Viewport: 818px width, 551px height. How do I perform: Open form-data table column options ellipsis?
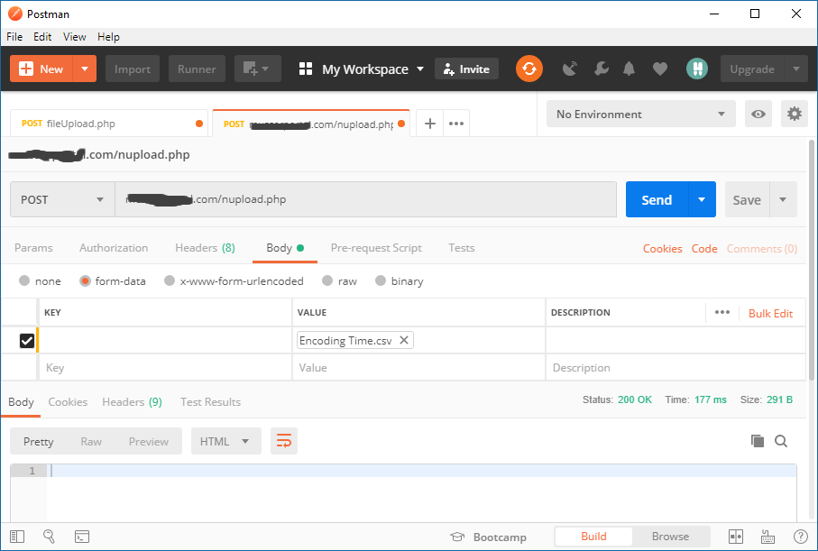click(x=722, y=312)
